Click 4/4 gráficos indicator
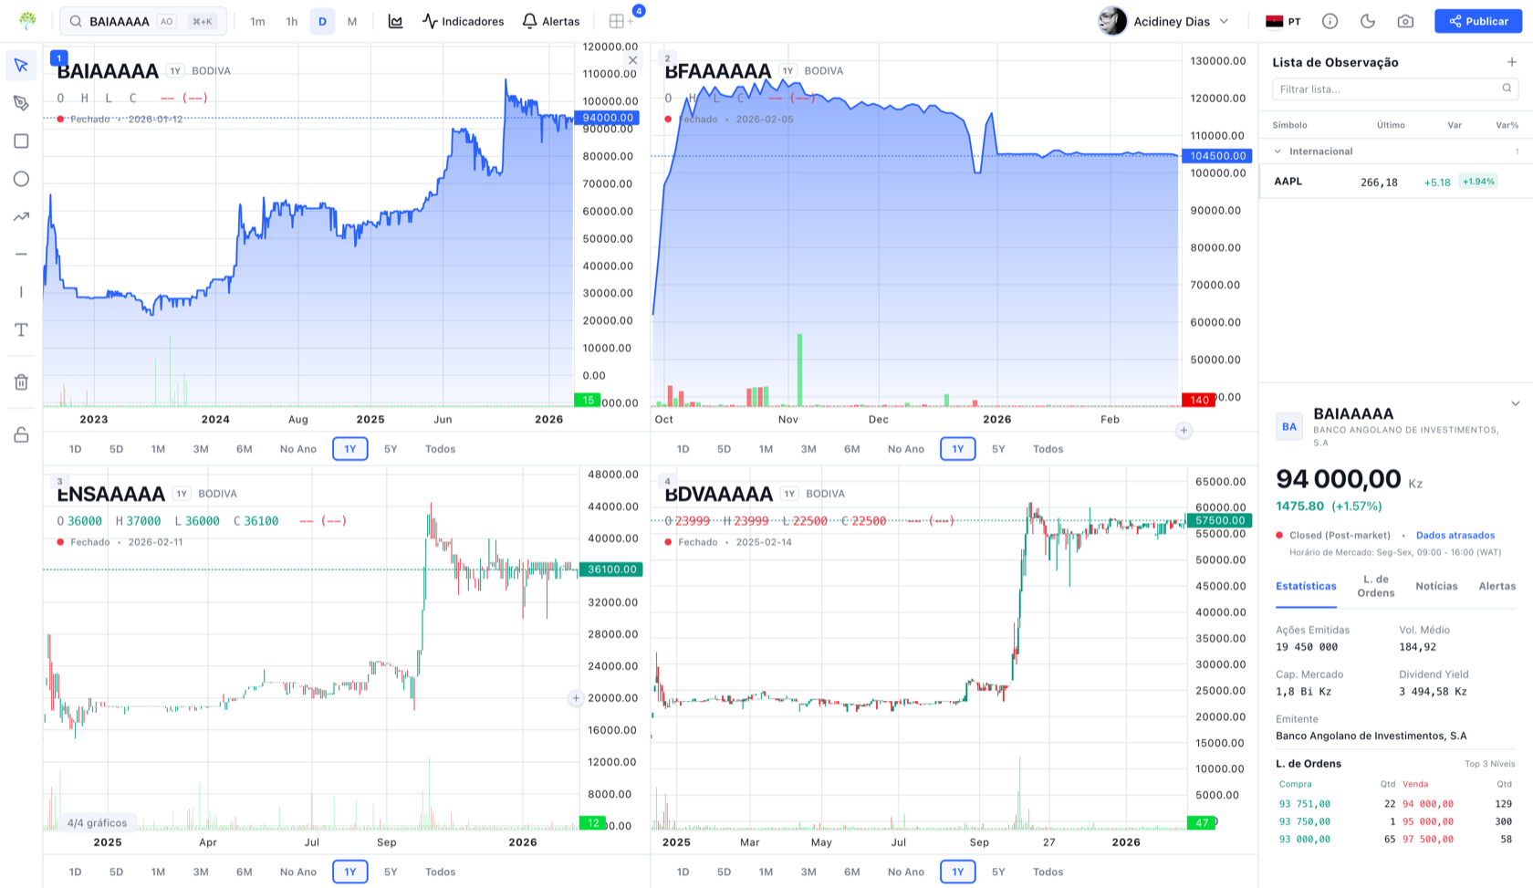This screenshot has height=888, width=1533. (x=98, y=823)
